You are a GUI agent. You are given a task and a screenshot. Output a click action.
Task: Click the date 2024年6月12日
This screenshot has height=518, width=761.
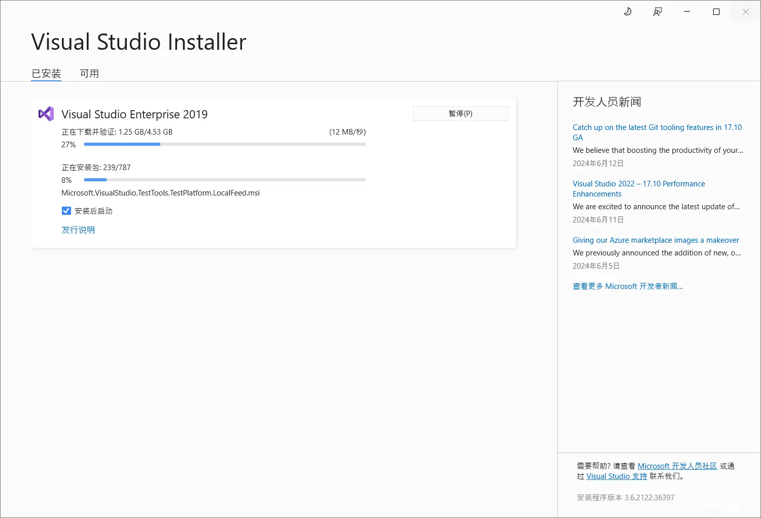(598, 164)
